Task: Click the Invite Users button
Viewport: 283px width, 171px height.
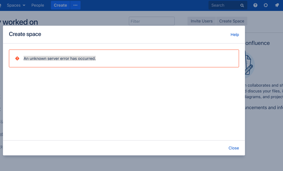Action: click(x=202, y=21)
